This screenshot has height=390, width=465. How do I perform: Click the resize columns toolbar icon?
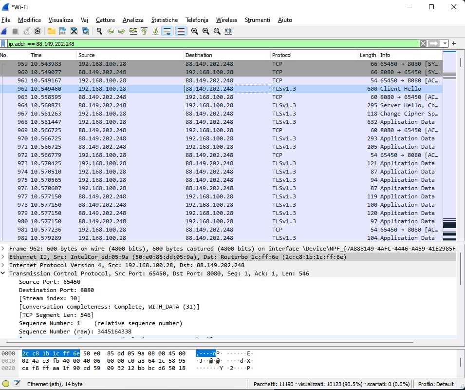coord(228,31)
